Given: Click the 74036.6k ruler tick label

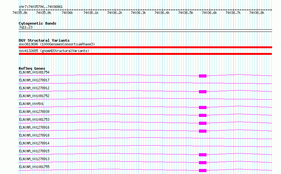Looking at the screenshot, I should pos(209,13).
